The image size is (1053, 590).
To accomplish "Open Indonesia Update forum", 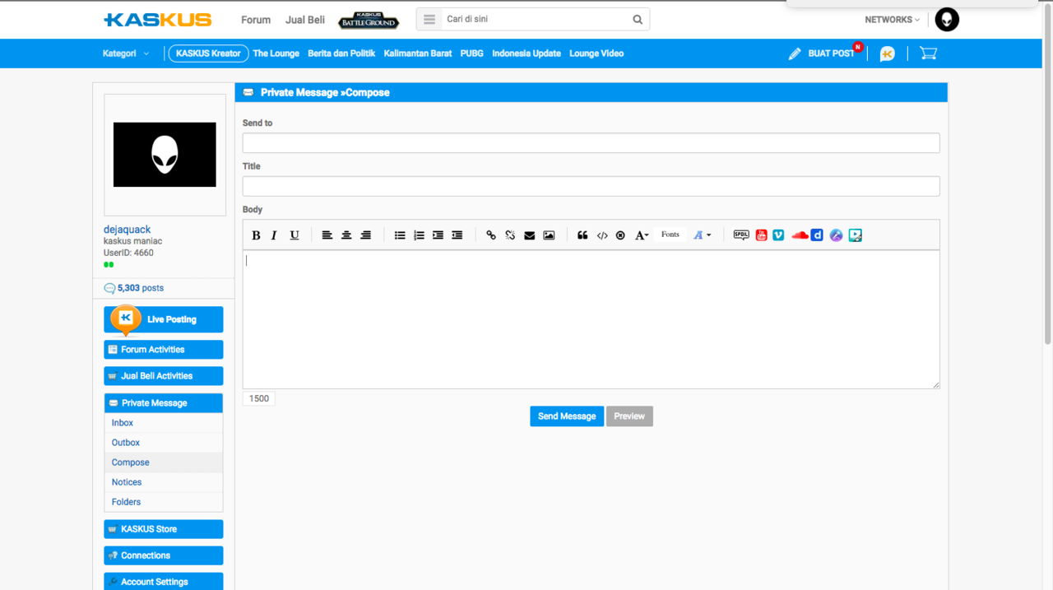I will click(526, 53).
